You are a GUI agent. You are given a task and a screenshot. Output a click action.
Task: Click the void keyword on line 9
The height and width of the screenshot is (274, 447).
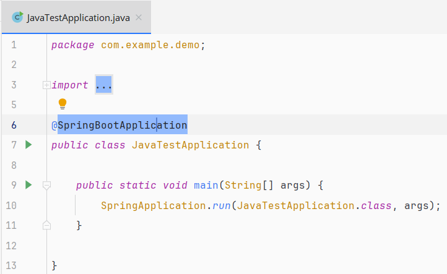(x=175, y=185)
